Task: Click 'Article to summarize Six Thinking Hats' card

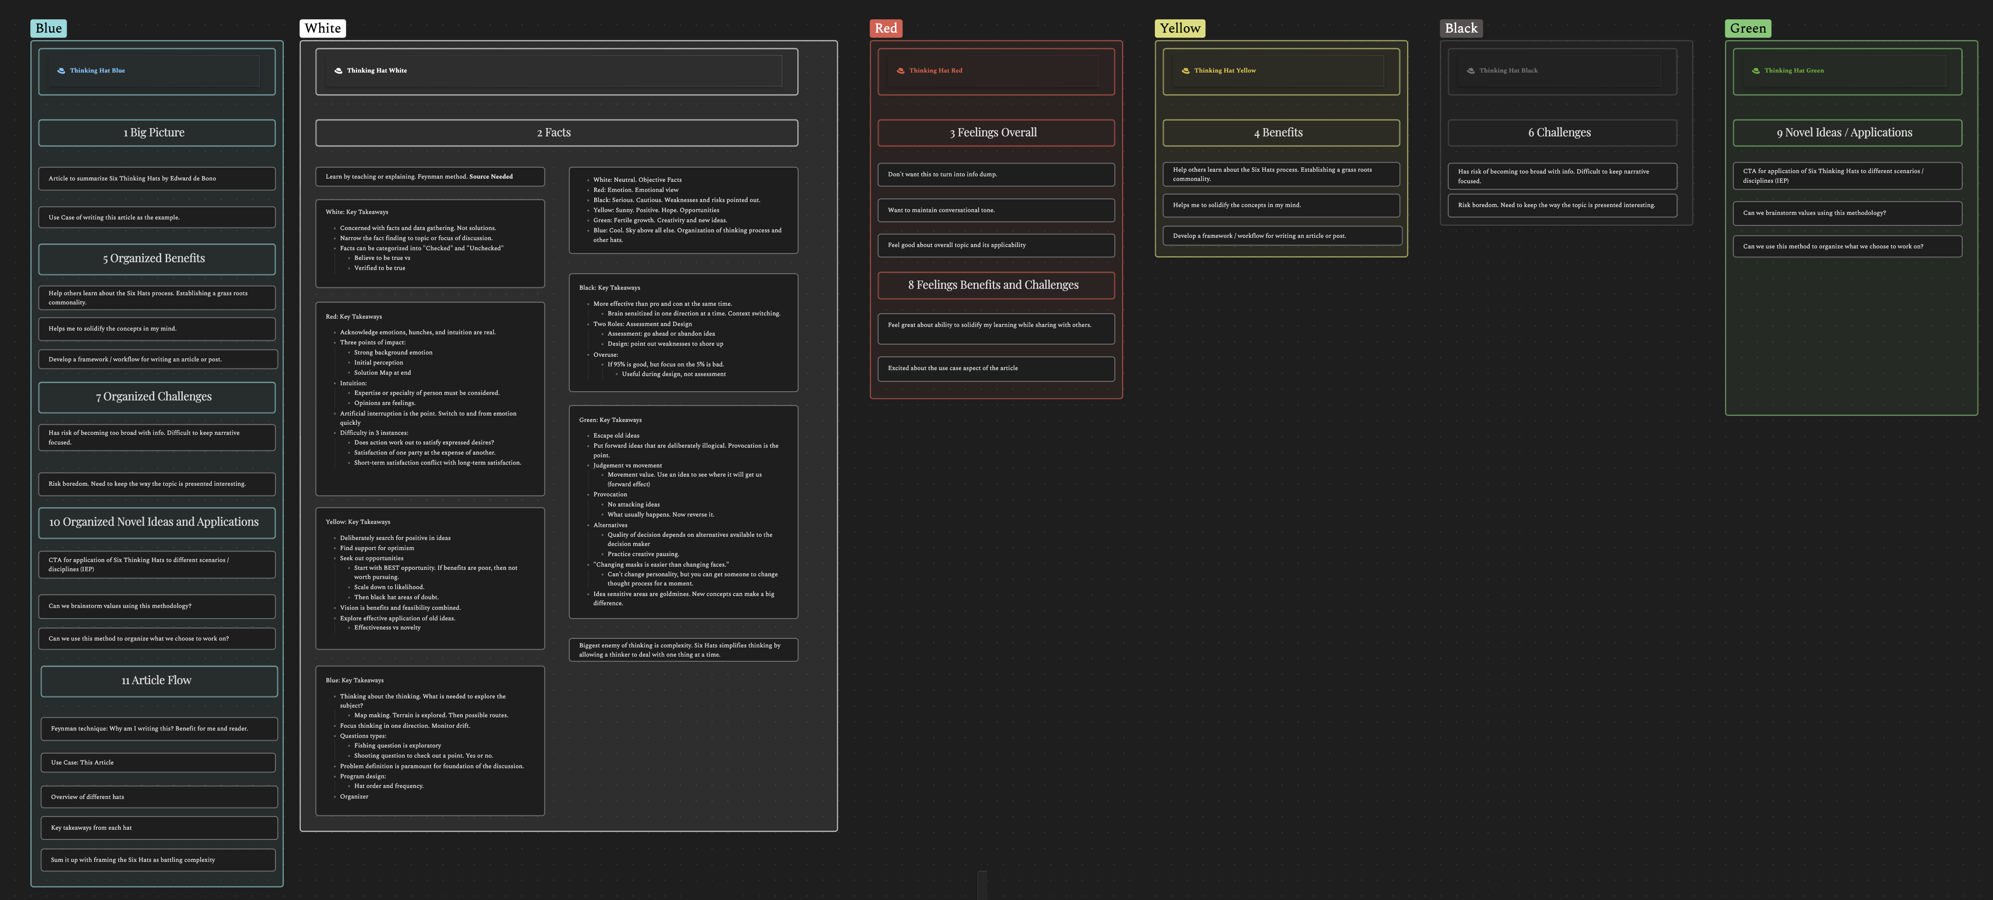Action: [157, 179]
